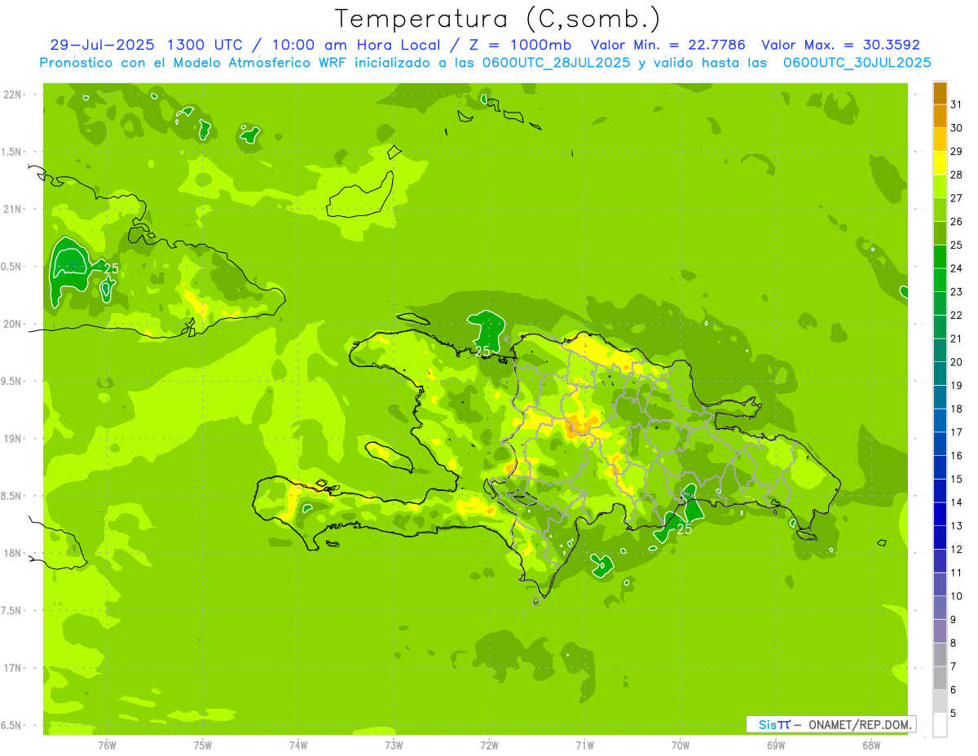
Task: Click the legend value 16
Action: (x=956, y=455)
